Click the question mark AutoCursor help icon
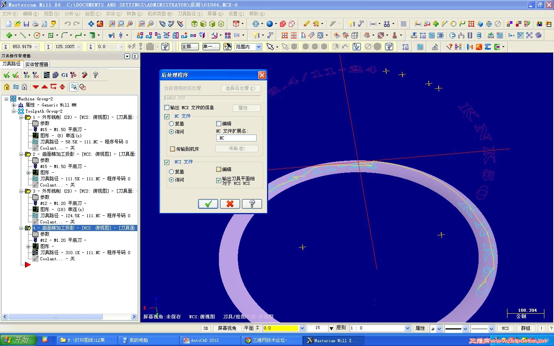 tap(165, 47)
